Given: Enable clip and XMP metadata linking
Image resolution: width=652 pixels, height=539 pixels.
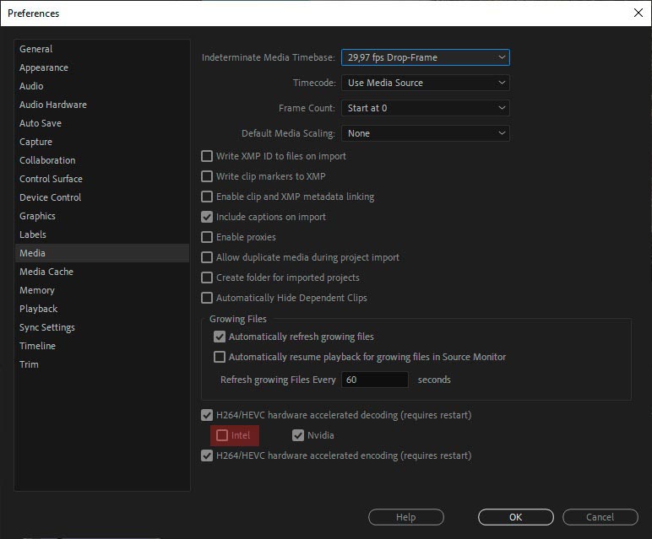Looking at the screenshot, I should [207, 197].
